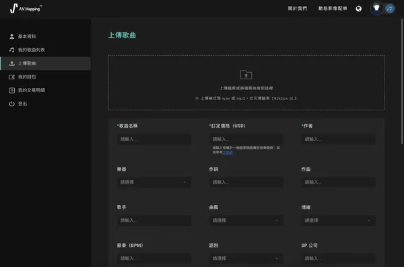404x267 pixels.
Task: Expand the 樂器 dropdown
Action: [x=154, y=182]
